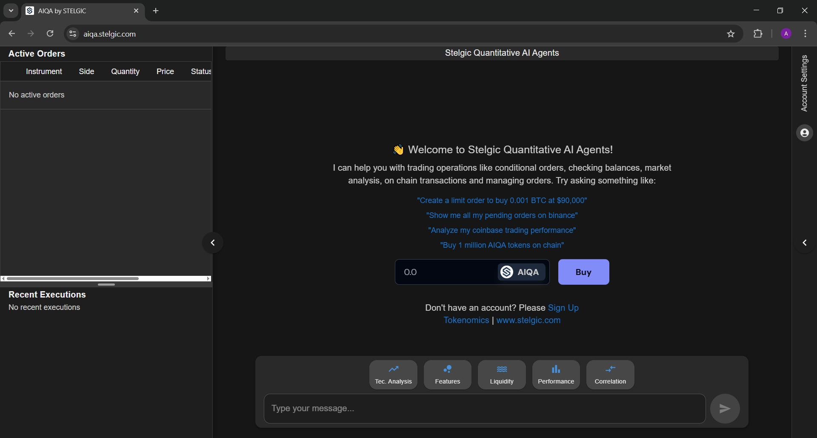Close the AIQA by STELGIC tab

pyautogui.click(x=136, y=11)
